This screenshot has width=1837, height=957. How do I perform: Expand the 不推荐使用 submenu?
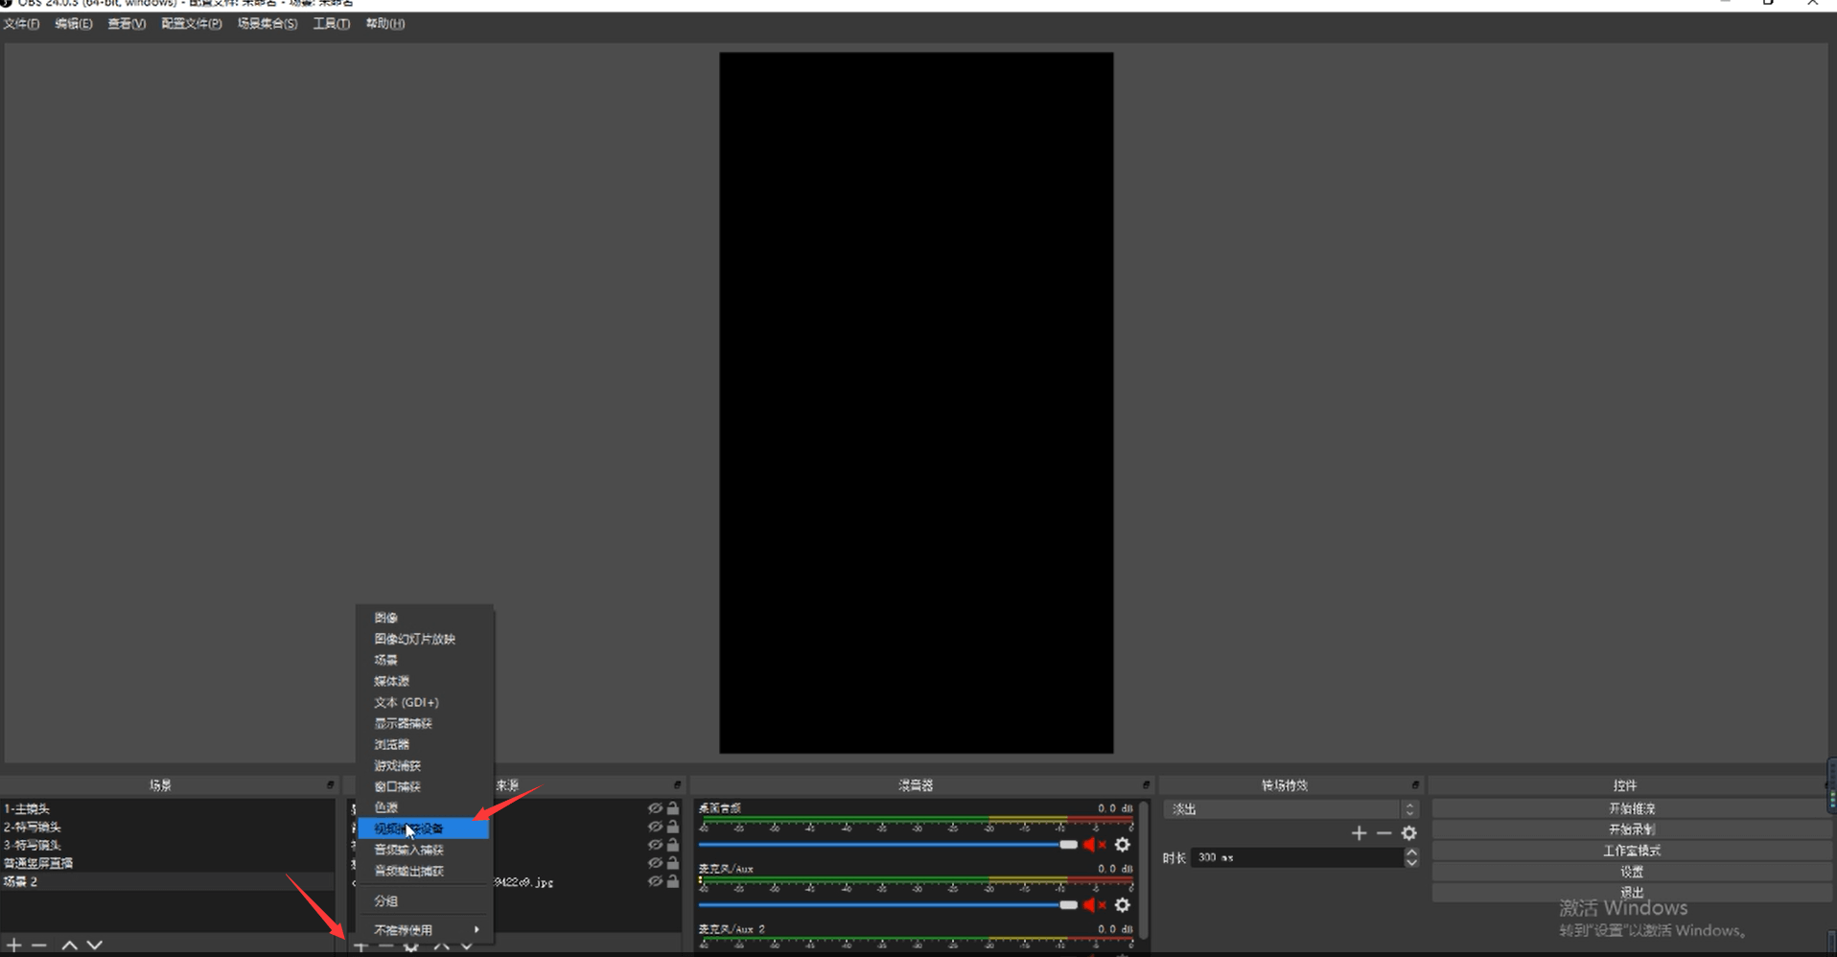tap(425, 930)
